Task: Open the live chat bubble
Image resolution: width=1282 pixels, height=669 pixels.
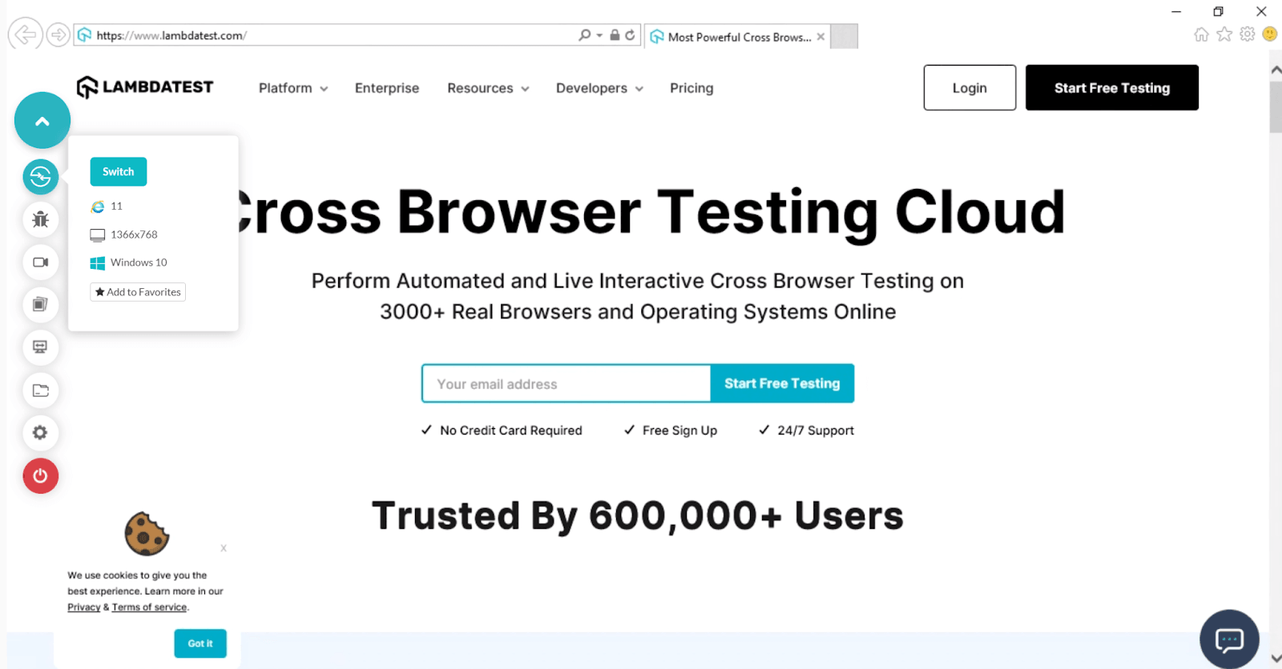Action: click(1229, 639)
